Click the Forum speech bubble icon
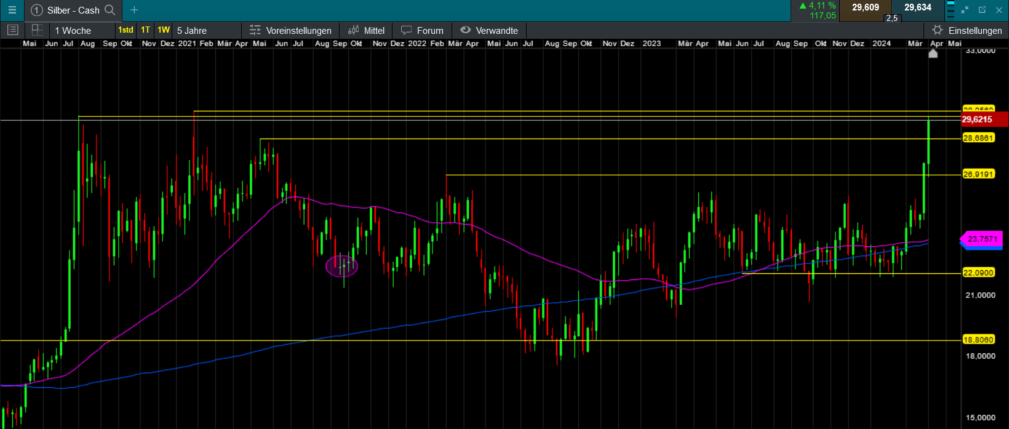Image resolution: width=1009 pixels, height=429 pixels. point(406,30)
